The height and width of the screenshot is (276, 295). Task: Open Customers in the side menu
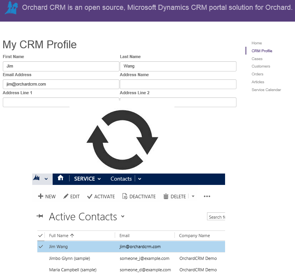point(261,66)
